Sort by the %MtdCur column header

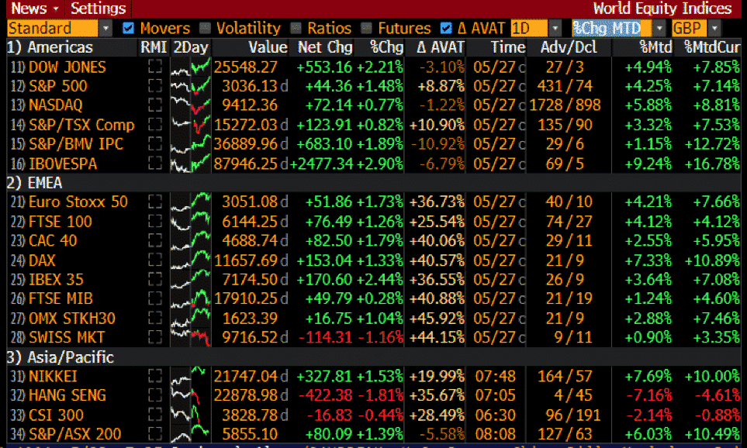click(x=712, y=47)
